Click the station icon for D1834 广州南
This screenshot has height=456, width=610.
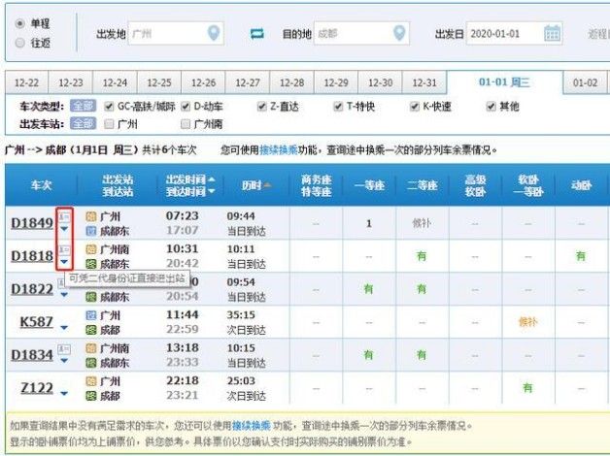(x=91, y=348)
